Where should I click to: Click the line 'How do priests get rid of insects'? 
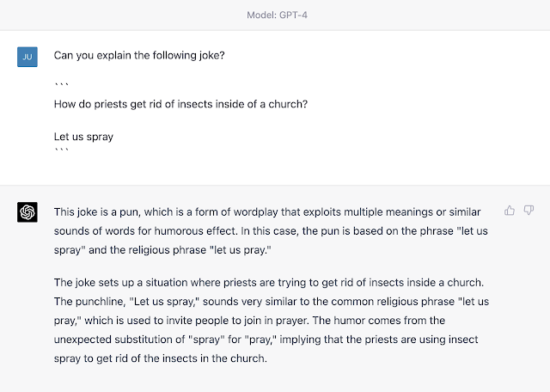click(180, 104)
